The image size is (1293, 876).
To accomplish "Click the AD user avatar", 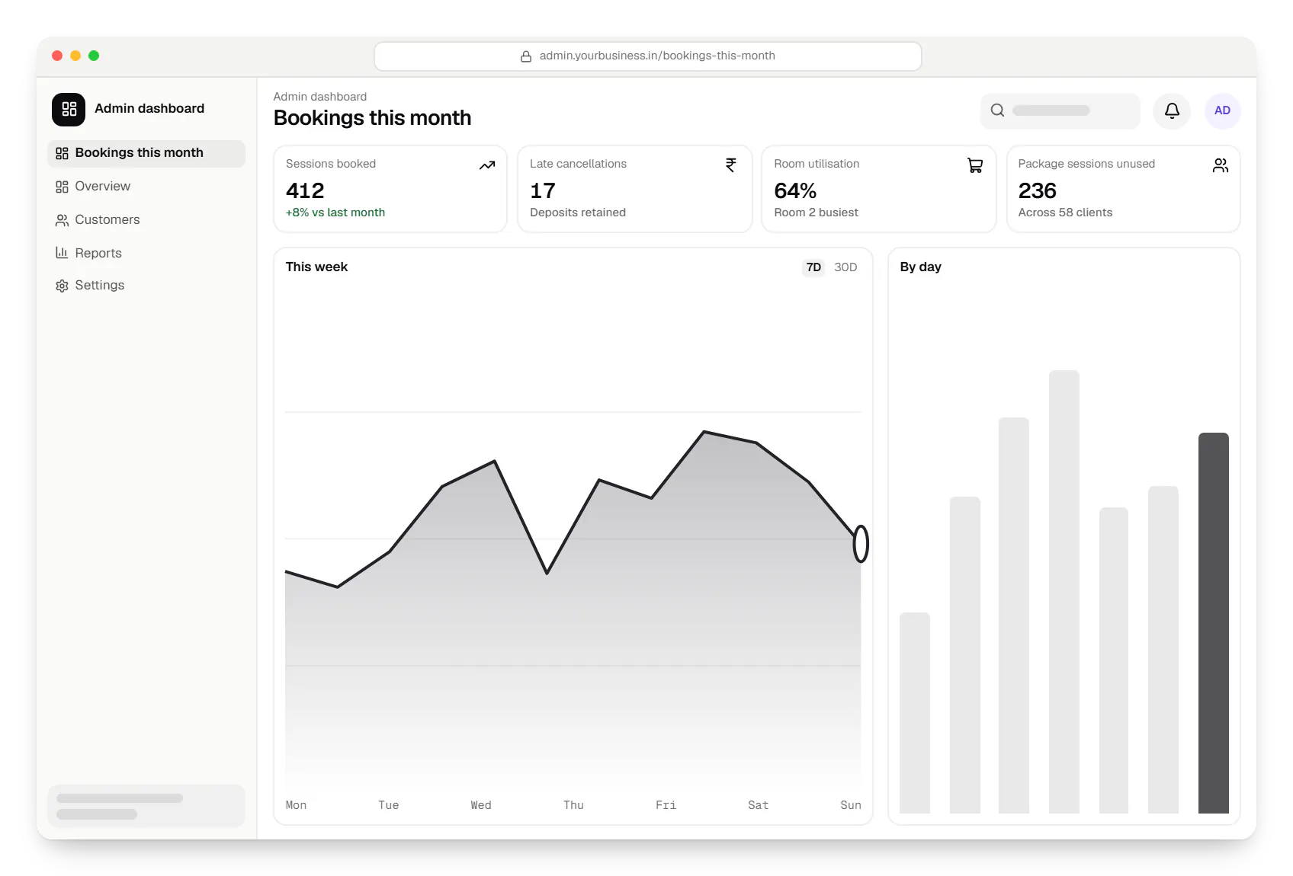I will [x=1222, y=110].
